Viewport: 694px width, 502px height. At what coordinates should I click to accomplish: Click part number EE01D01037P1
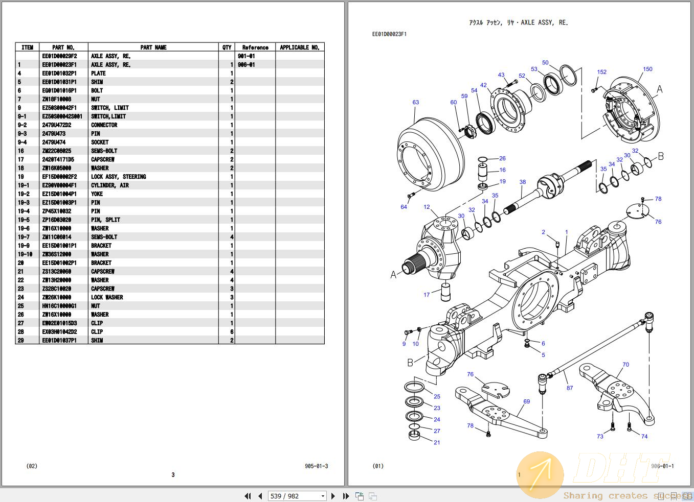click(x=59, y=340)
